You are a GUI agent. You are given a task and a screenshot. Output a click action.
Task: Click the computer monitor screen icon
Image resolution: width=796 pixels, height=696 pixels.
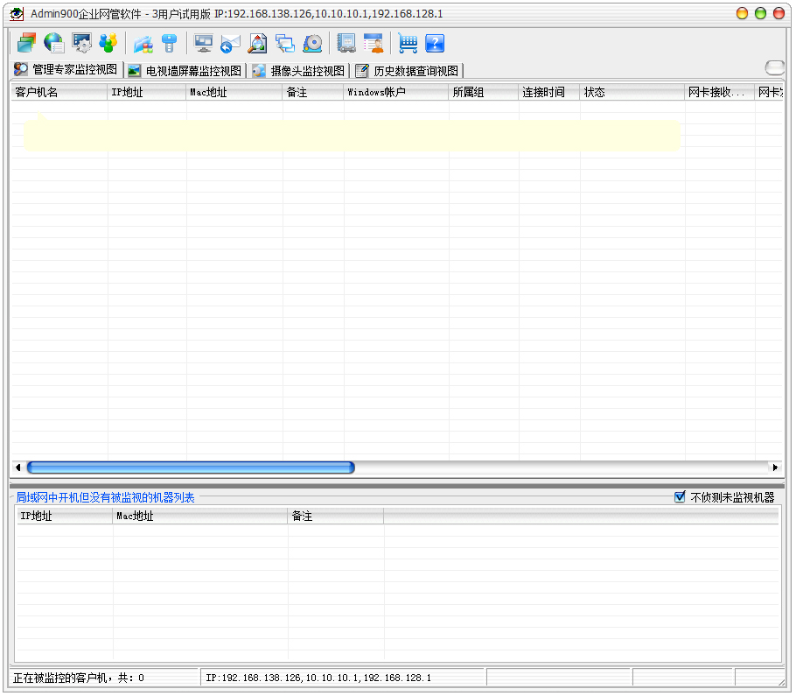point(203,43)
